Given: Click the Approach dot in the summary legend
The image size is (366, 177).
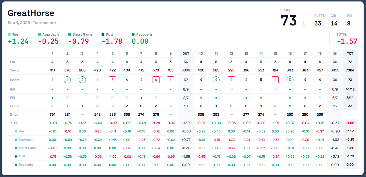Looking at the screenshot, I should [39, 34].
